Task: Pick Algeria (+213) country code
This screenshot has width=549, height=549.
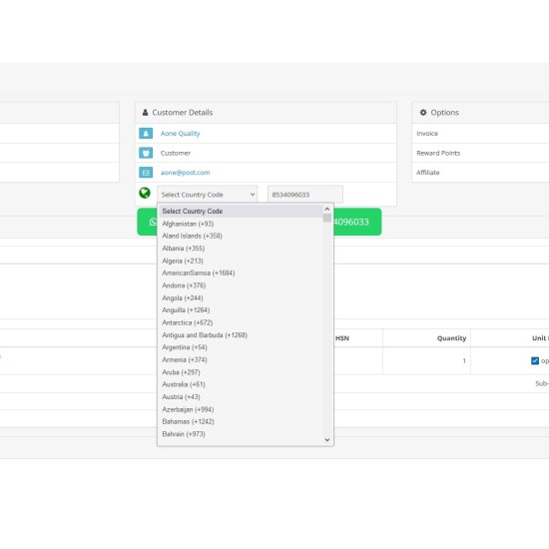Action: pyautogui.click(x=241, y=261)
